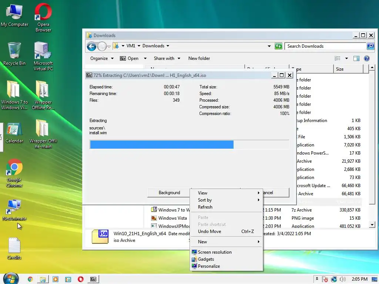Select Undo Move in context menu
The width and height of the screenshot is (379, 284).
click(227, 231)
